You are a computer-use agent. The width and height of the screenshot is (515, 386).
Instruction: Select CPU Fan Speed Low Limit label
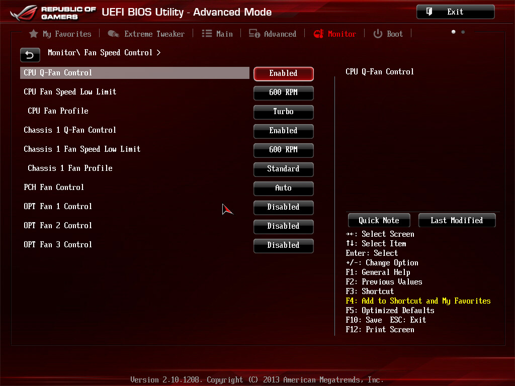coord(70,92)
